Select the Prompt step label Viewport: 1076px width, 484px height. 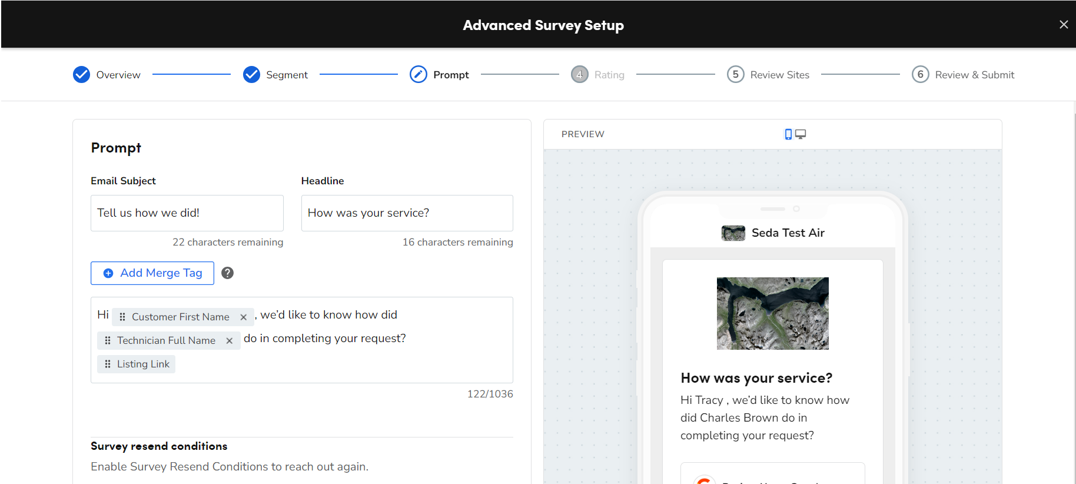451,75
